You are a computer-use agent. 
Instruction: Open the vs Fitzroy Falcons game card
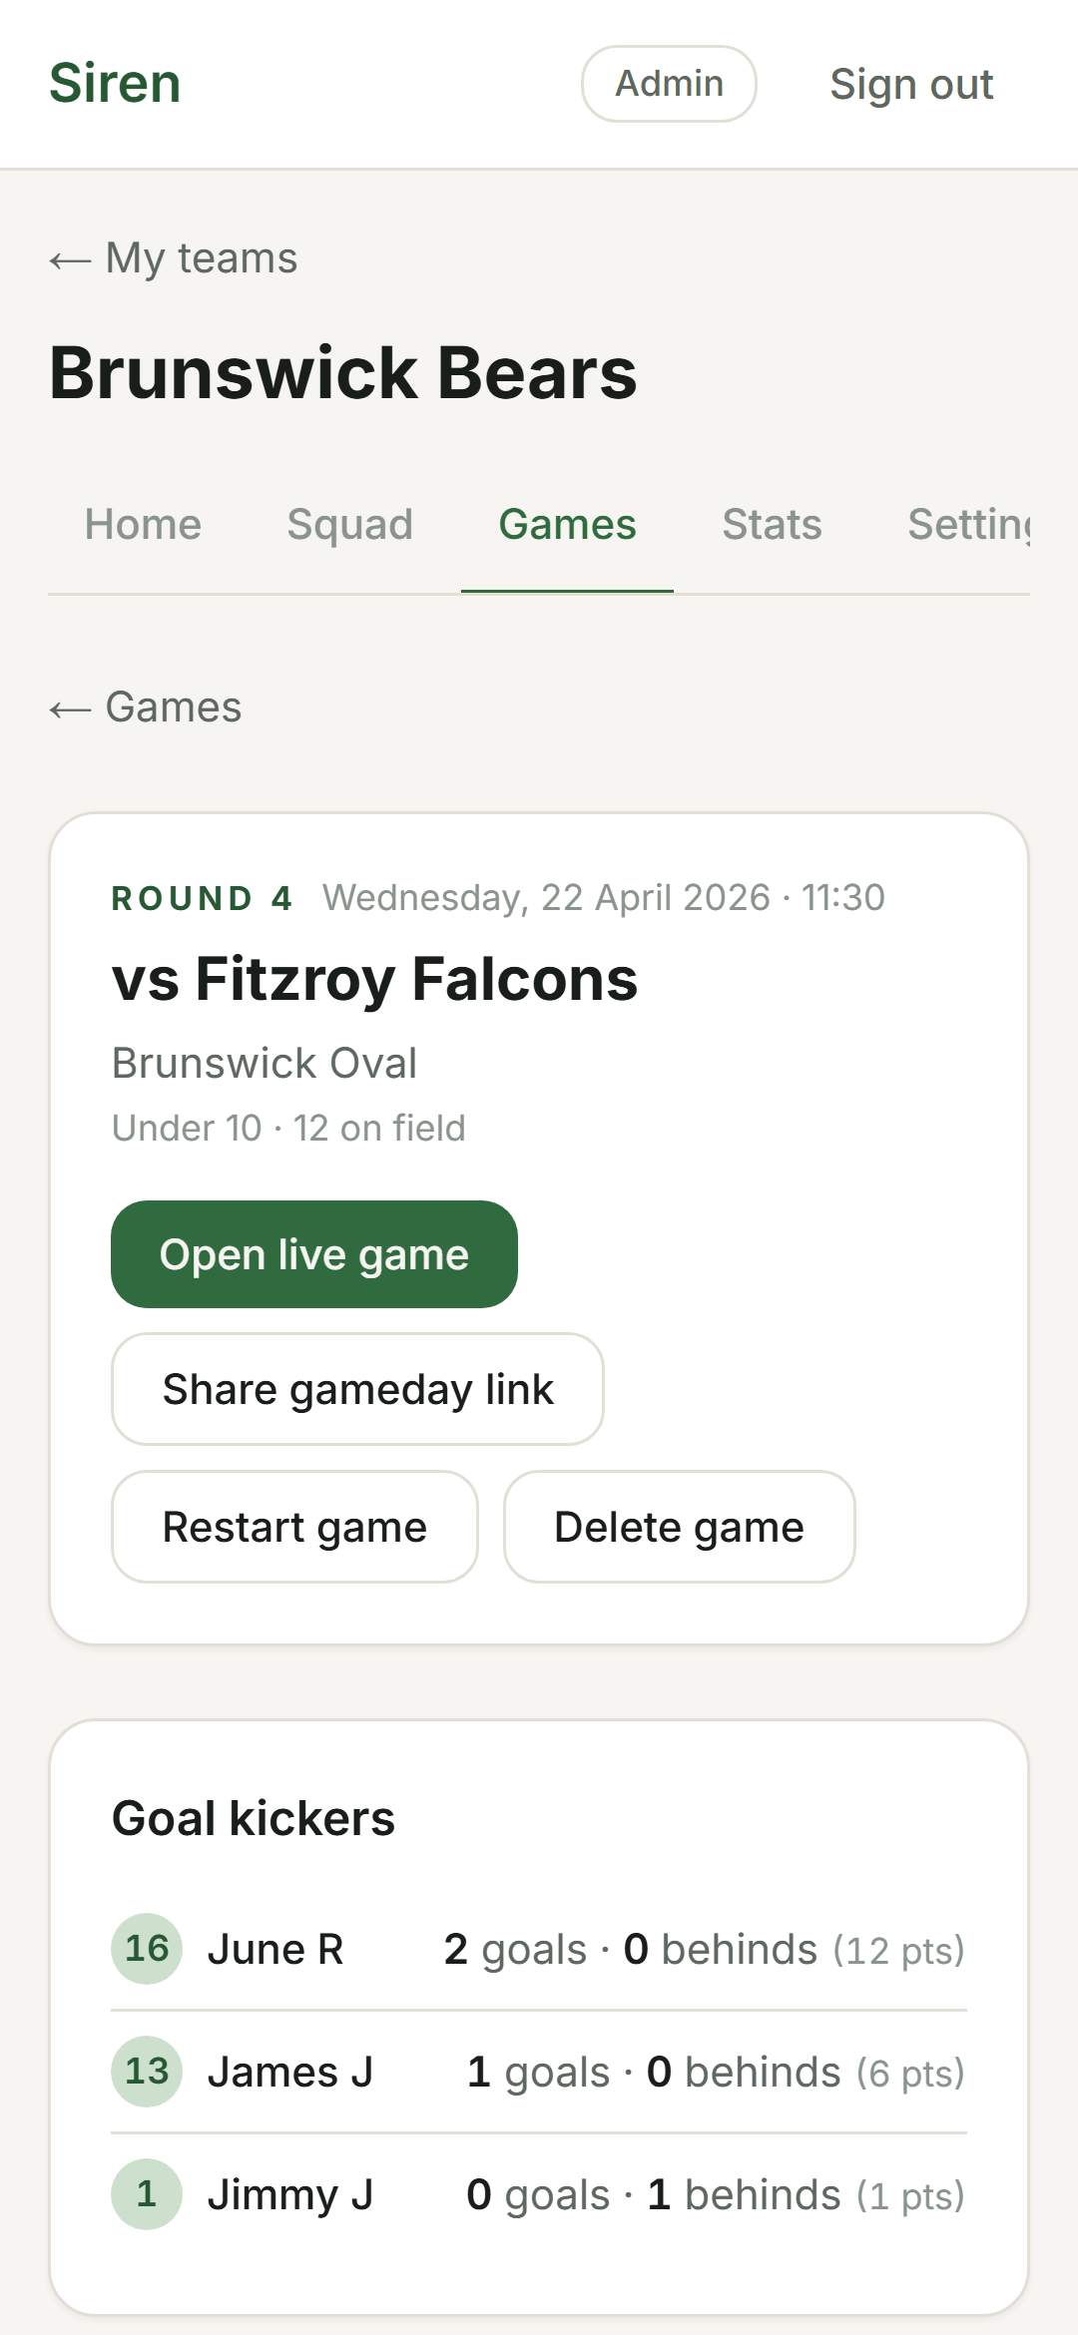point(374,979)
